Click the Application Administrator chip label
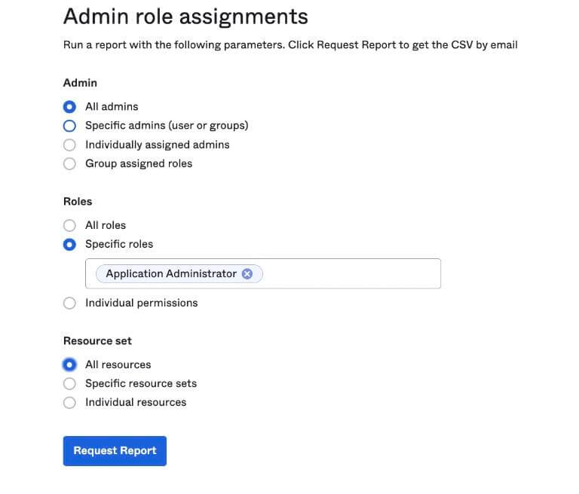Viewport: 579px width, 494px height. click(x=171, y=274)
